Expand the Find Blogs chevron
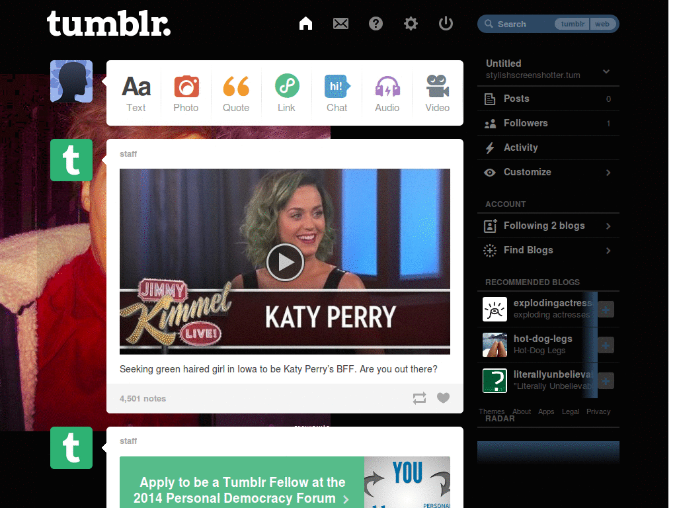Image resolution: width=677 pixels, height=508 pixels. (x=608, y=251)
